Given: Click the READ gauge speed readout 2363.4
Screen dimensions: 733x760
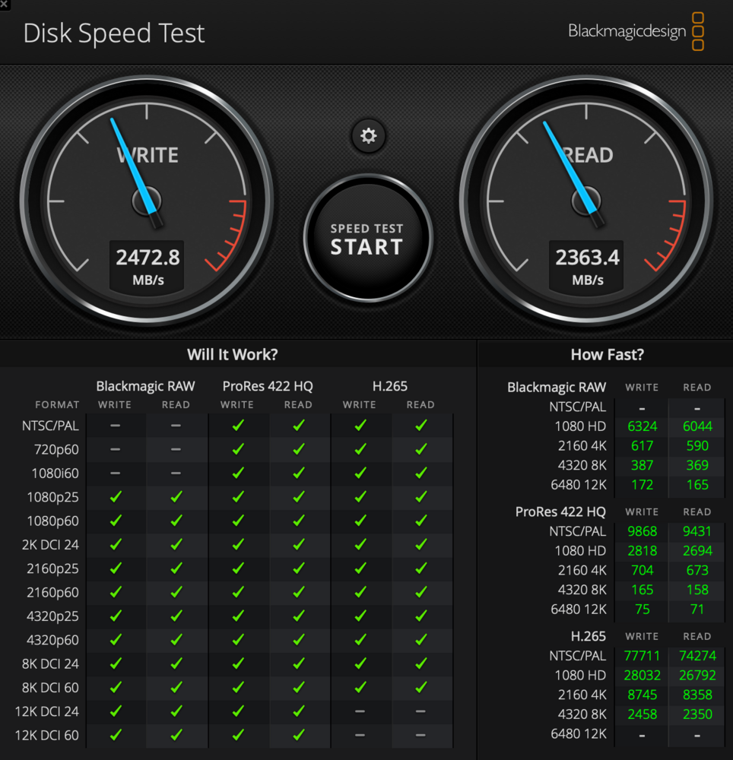Looking at the screenshot, I should click(587, 258).
